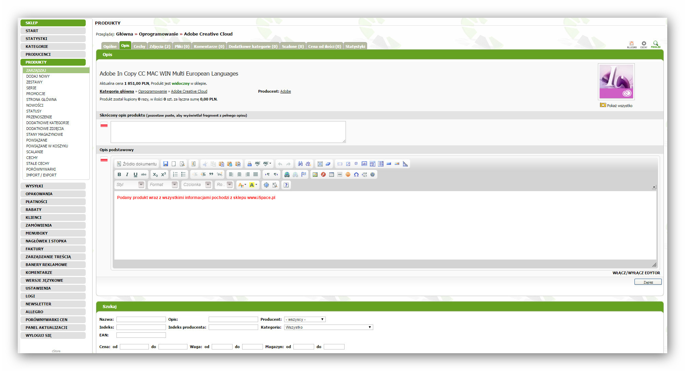Insert a text field form element

[x=364, y=164]
